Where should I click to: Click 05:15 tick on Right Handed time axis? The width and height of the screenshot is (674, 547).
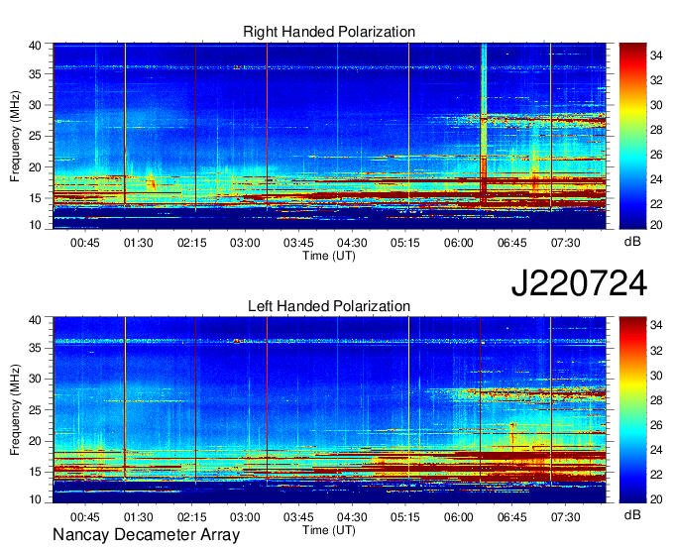(x=405, y=243)
